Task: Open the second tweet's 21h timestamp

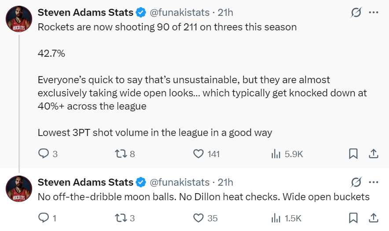Action: click(x=225, y=182)
